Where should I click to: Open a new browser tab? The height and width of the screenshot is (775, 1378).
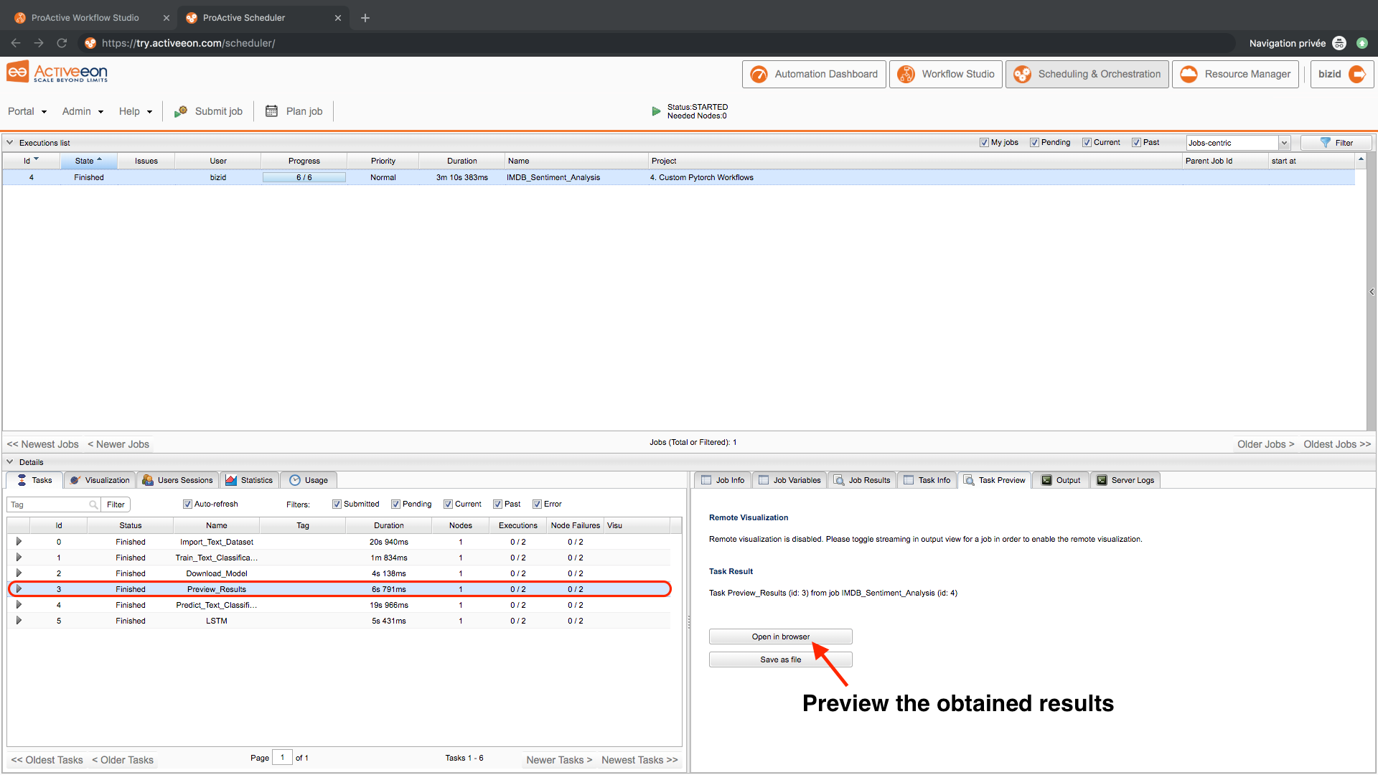(x=365, y=18)
